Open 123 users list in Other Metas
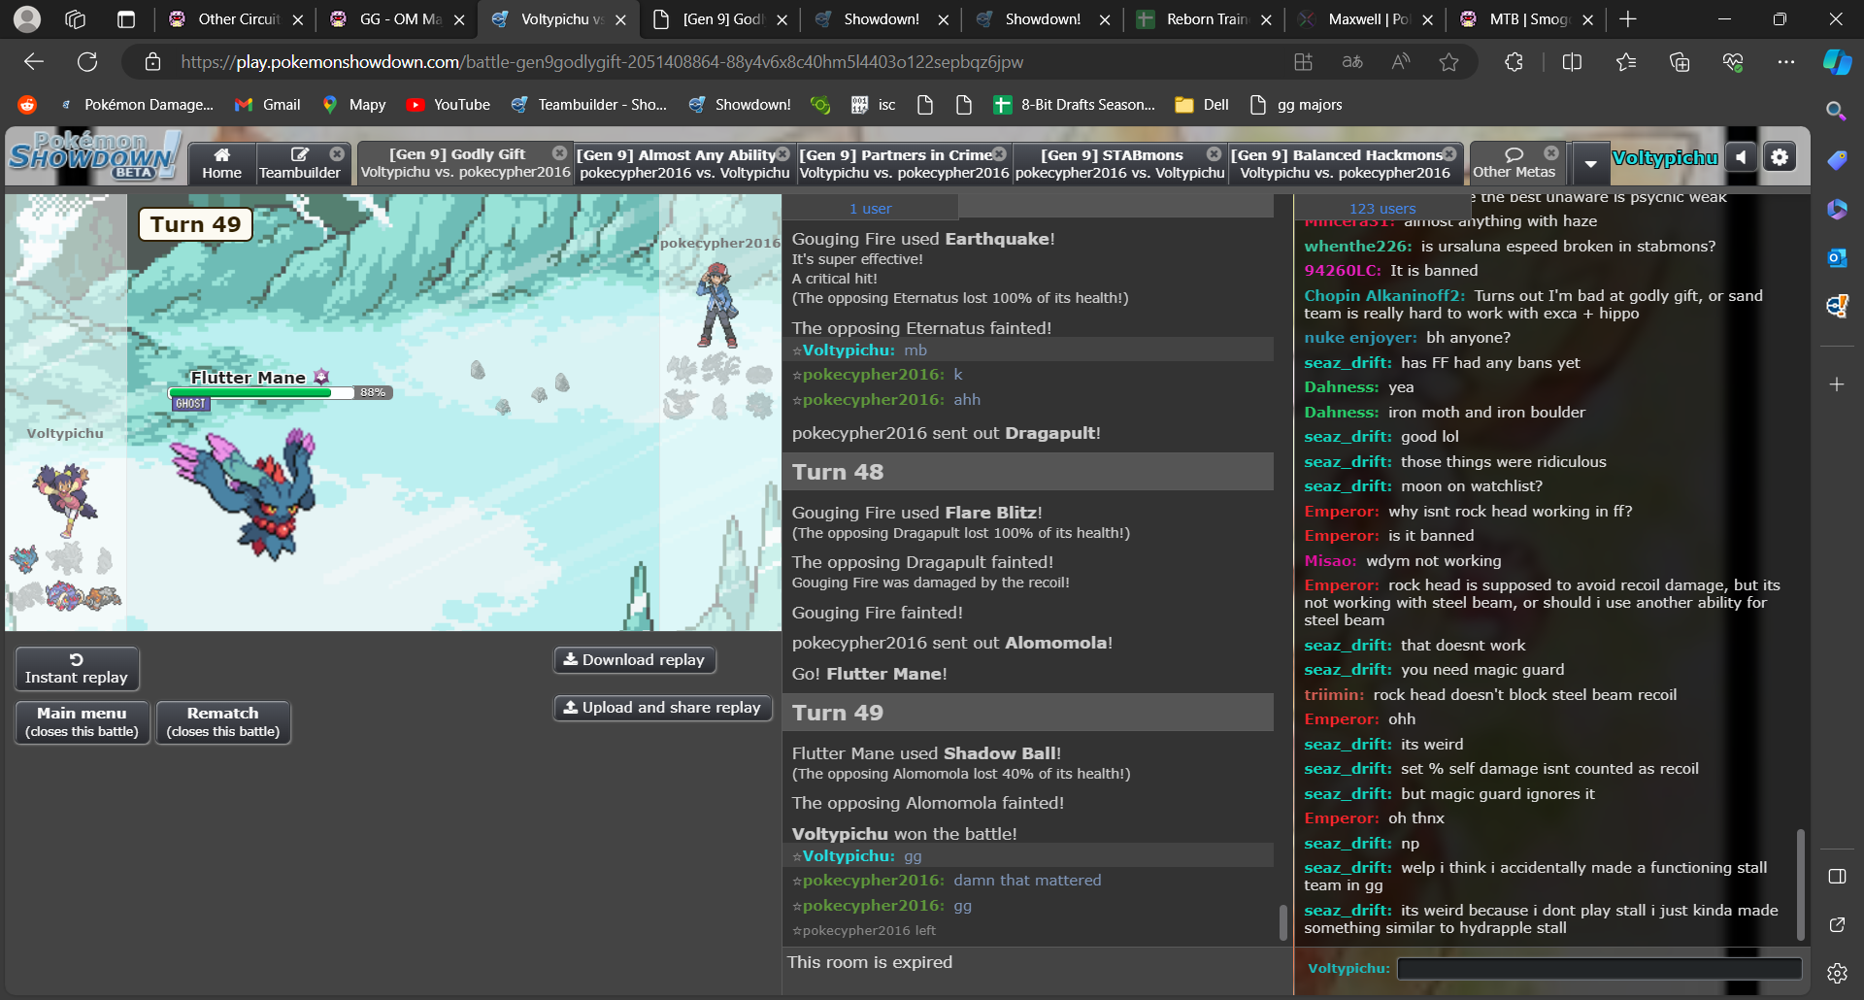Image resolution: width=1864 pixels, height=1000 pixels. (1382, 208)
